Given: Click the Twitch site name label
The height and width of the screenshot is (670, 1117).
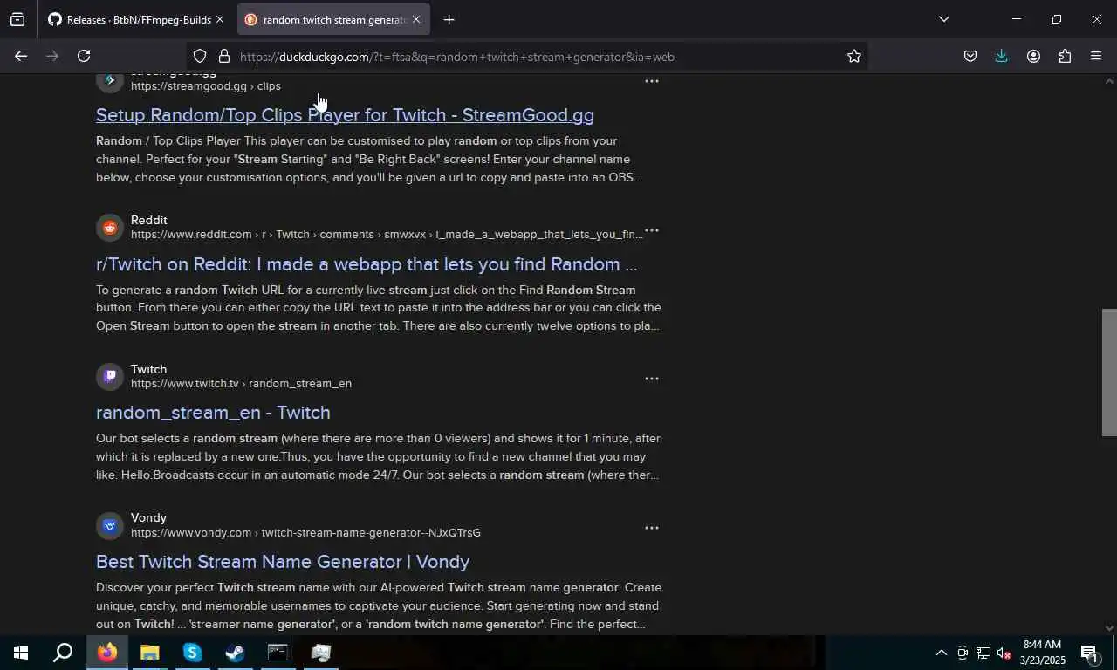Looking at the screenshot, I should coord(148,369).
